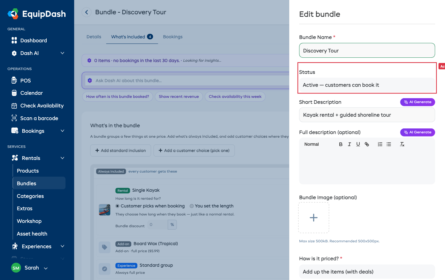This screenshot has height=280, width=445.
Task: Toggle italic in description editor
Action: point(349,144)
